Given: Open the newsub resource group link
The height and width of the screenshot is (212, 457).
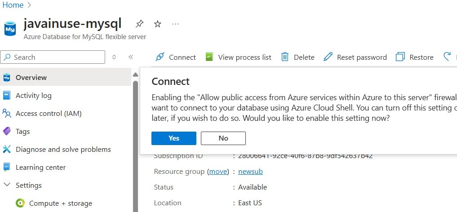Looking at the screenshot, I should (250, 172).
